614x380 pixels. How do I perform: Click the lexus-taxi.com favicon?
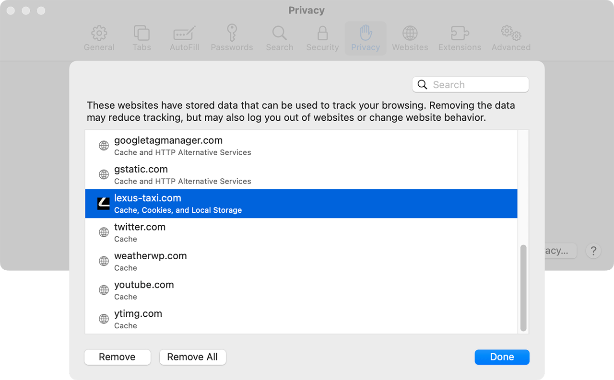pyautogui.click(x=104, y=203)
